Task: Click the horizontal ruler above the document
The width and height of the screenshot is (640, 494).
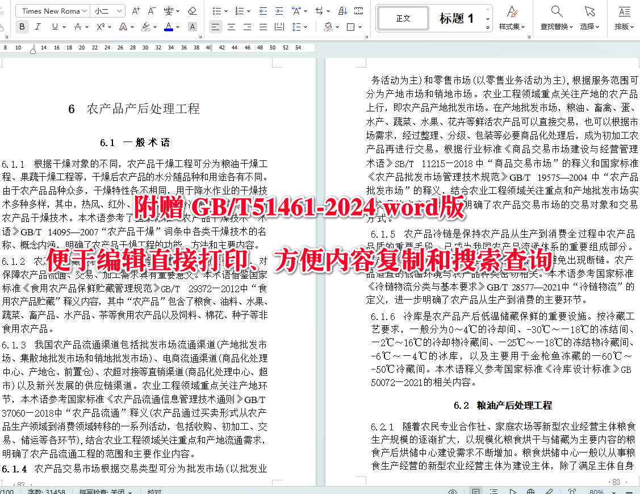Action: [170, 48]
